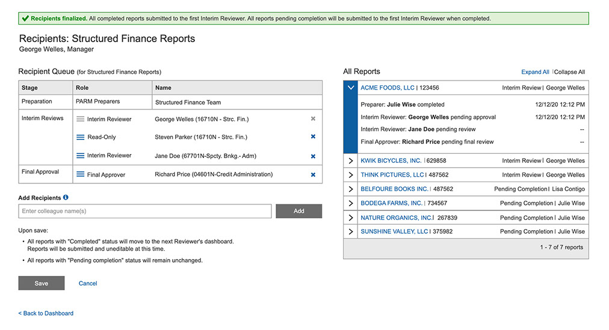Viewport: 609px width, 330px height.
Task: Click drag handle beside George Welles row
Action: pyautogui.click(x=80, y=119)
